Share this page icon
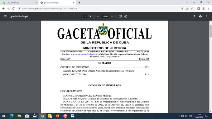The image size is (212, 119). (x=187, y=8)
